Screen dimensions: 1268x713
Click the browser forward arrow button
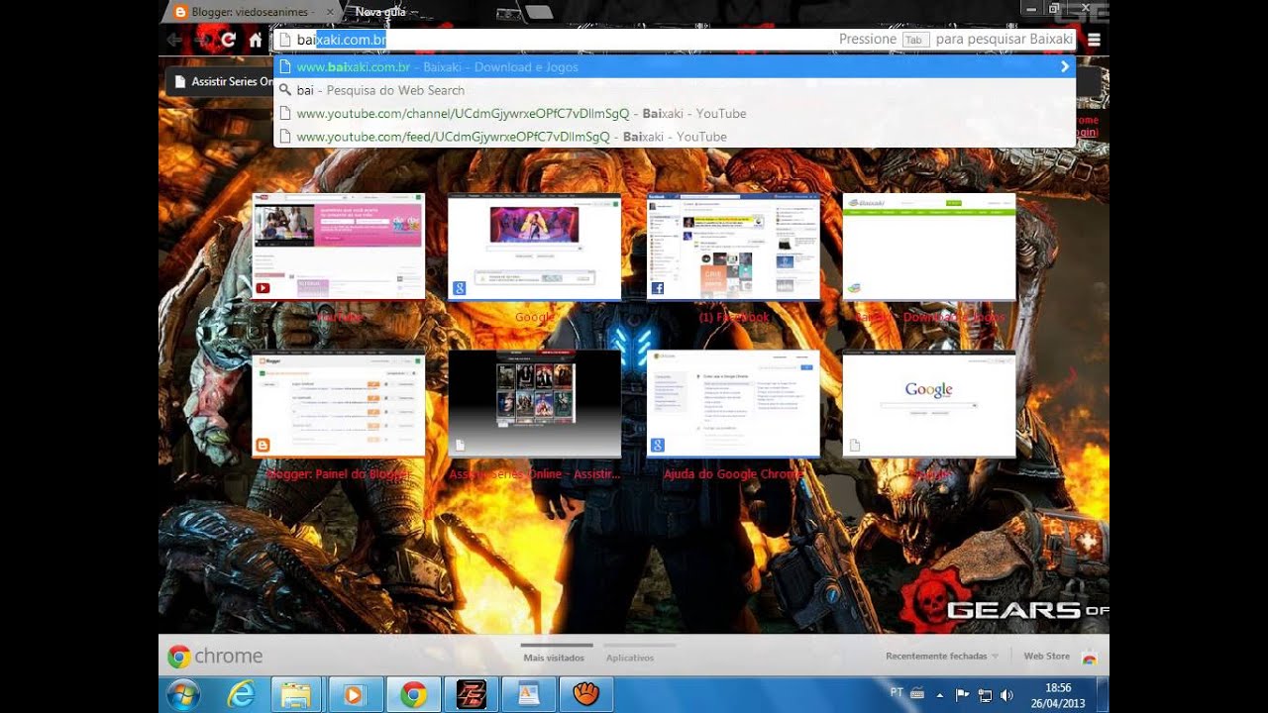[201, 40]
